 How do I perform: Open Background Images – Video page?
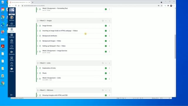pyautogui.click(x=52, y=41)
